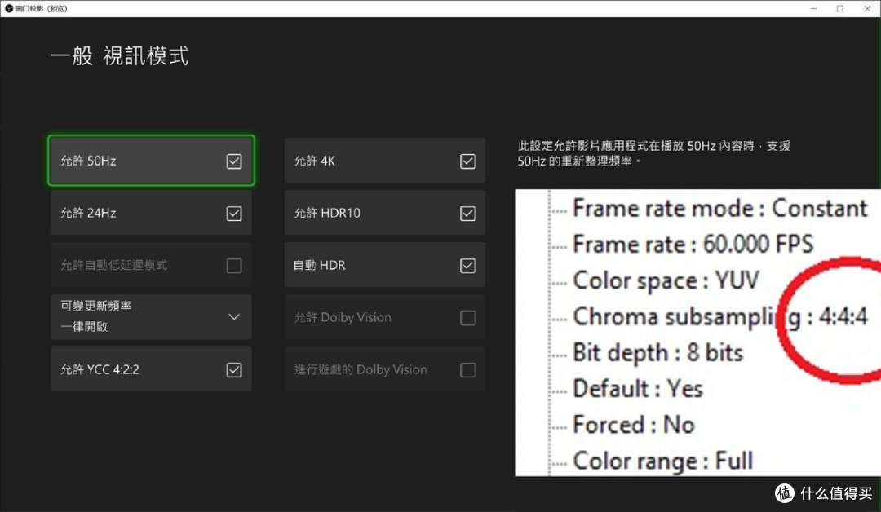The image size is (881, 512).
Task: Toggle the 允許 24Hz checkbox
Action: (234, 214)
